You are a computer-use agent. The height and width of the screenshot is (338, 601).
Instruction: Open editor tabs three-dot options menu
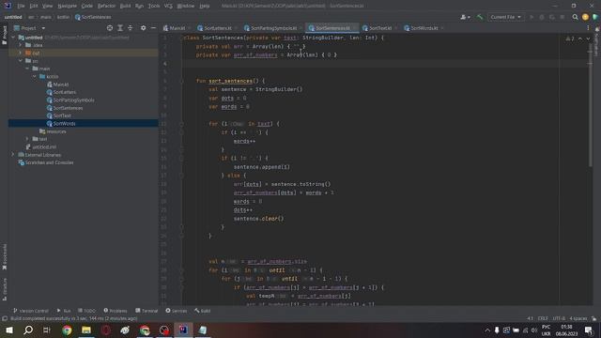click(x=588, y=28)
